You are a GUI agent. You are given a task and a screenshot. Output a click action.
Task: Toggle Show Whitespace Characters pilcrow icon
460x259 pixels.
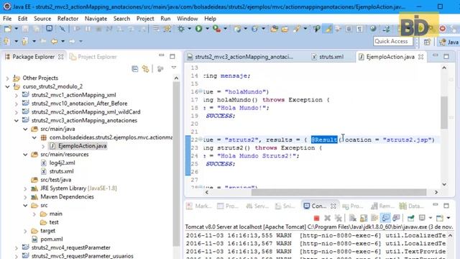(359, 29)
